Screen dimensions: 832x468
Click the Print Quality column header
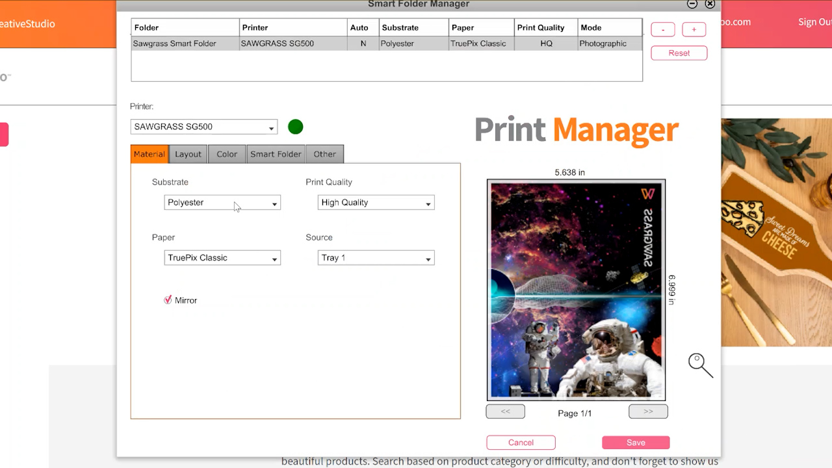pos(545,28)
